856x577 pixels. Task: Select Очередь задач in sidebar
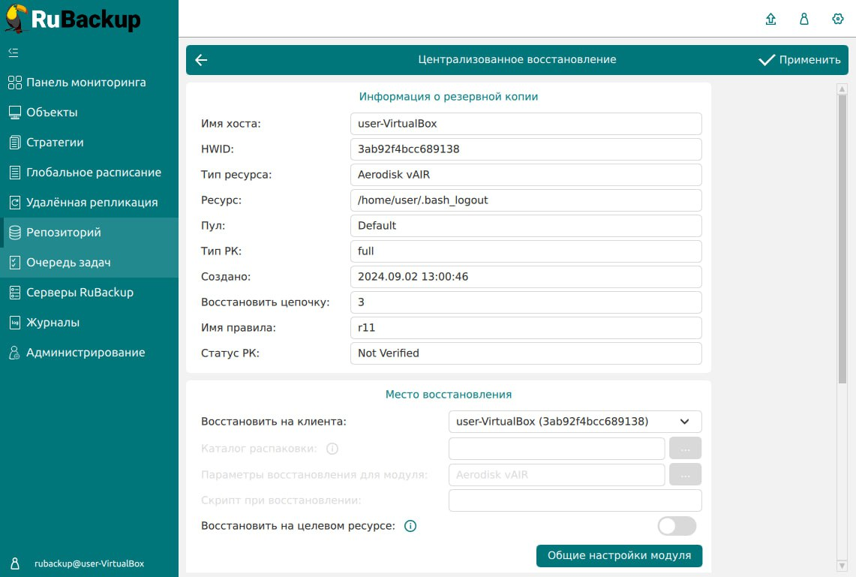[68, 263]
